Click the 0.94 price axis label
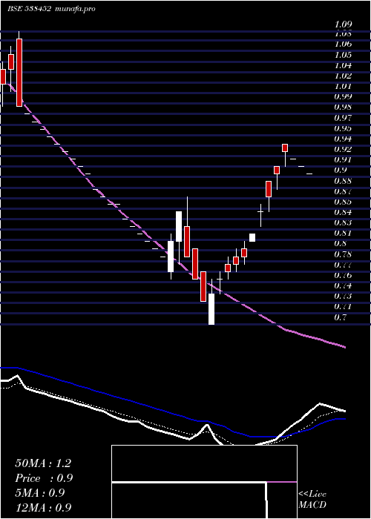 tap(343, 139)
